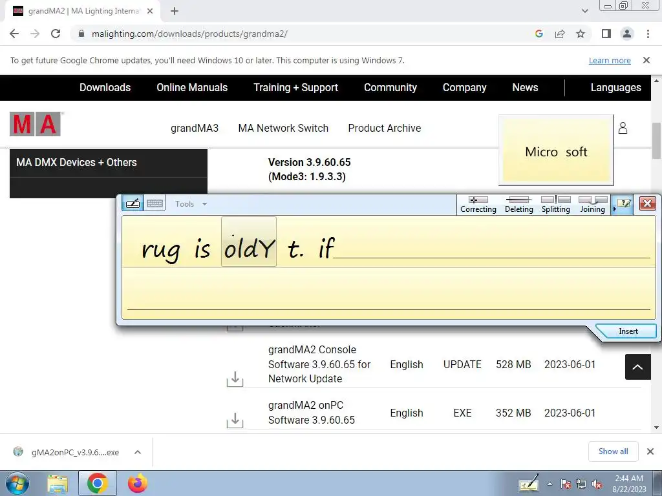Open the tab search dropdown arrow
Screen dimensions: 662x496
[584, 11]
